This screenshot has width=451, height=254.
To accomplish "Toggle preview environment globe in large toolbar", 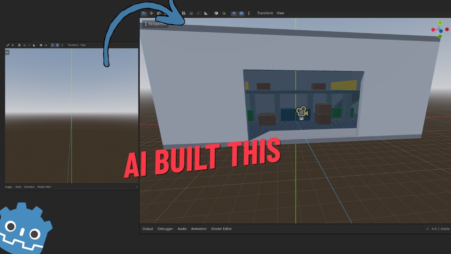I will tap(241, 13).
